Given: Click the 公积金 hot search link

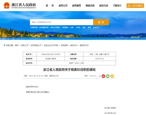Looking at the screenshot, I should [x=78, y=28].
